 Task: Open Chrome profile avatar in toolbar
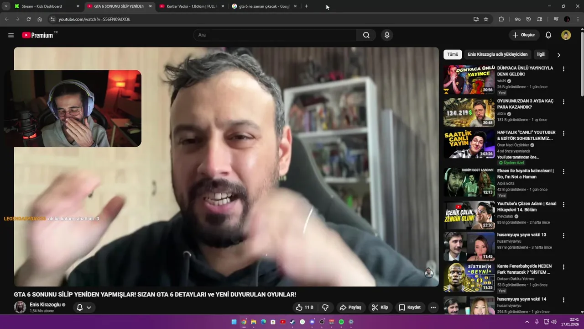[x=567, y=19]
